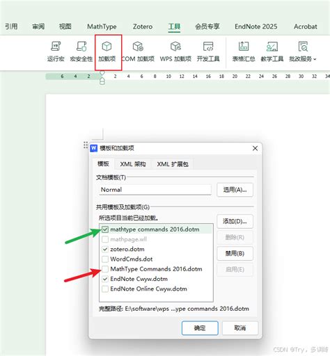Check the WordCmds.dot checkbox
This screenshot has width=330, height=356.
click(x=105, y=259)
